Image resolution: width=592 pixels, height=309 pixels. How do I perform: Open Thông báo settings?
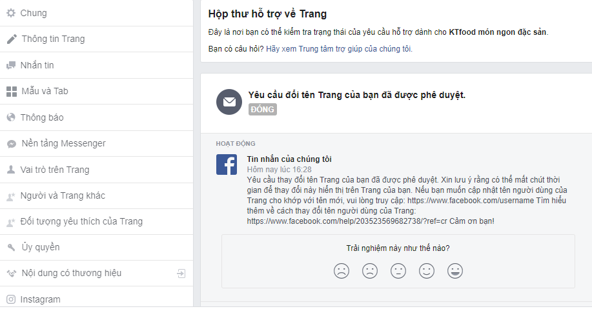97,117
